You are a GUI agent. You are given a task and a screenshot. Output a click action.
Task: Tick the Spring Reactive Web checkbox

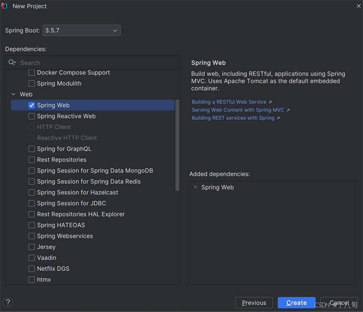pos(32,116)
